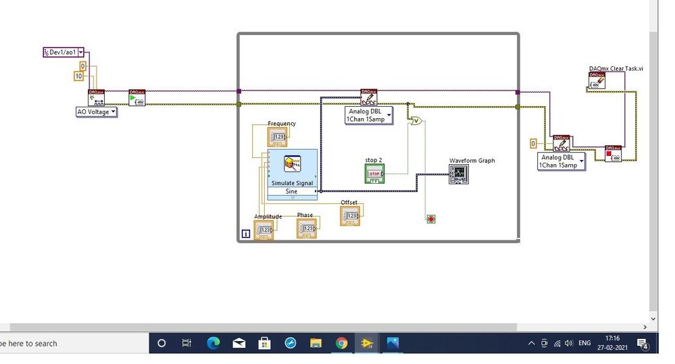Select the DAQmx Start Task node
675x364 pixels.
point(136,98)
